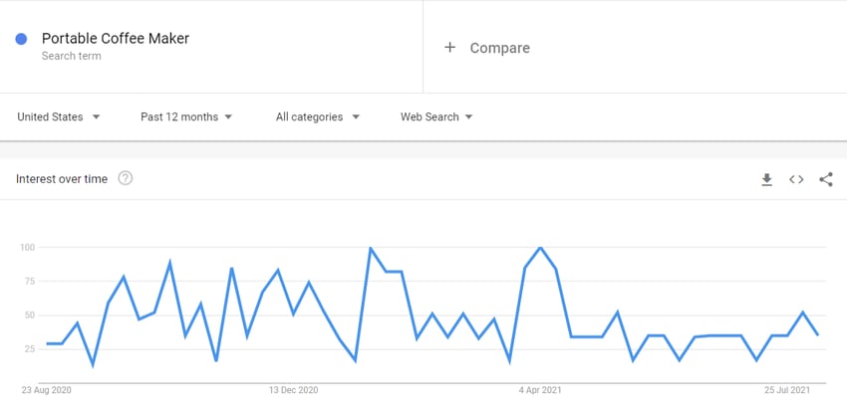Select the 100 peak near 4 Apr 2021
The height and width of the screenshot is (416, 847).
540,247
